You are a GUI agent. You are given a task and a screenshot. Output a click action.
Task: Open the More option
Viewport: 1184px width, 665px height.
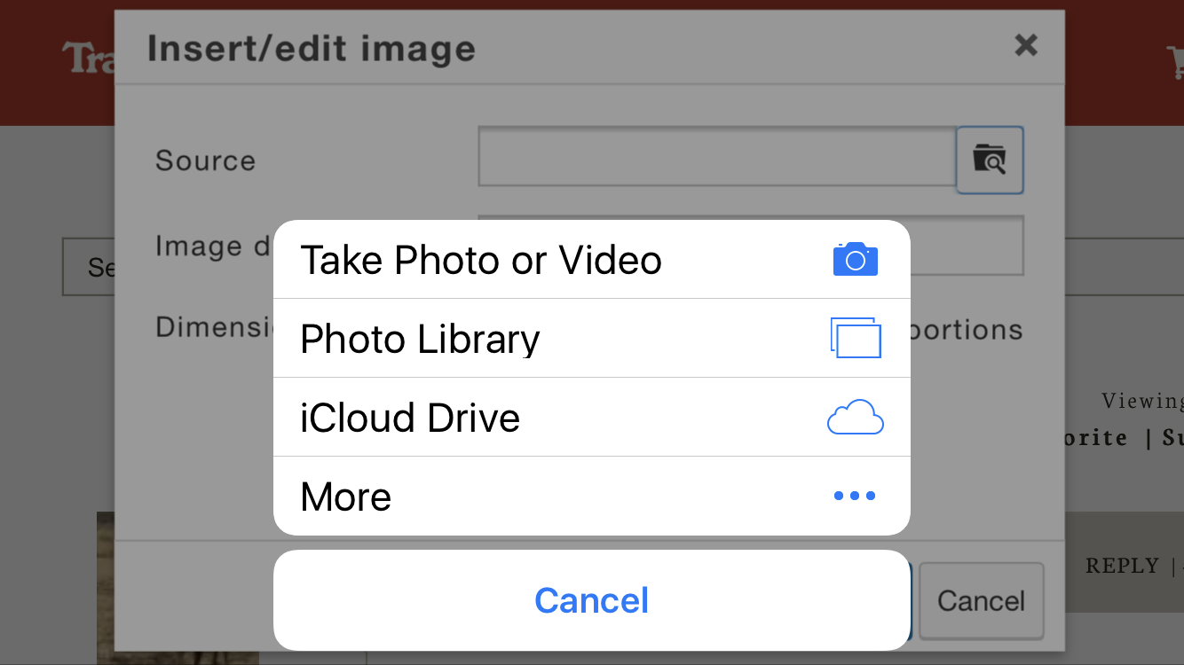tap(592, 496)
